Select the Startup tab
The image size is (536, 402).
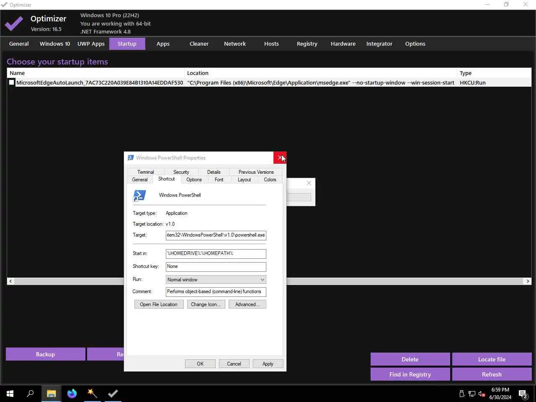pyautogui.click(x=127, y=44)
